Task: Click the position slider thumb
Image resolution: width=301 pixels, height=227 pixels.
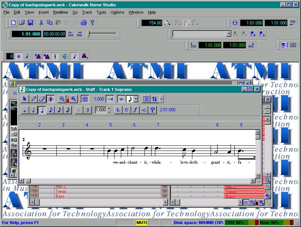Action: [x=88, y=34]
